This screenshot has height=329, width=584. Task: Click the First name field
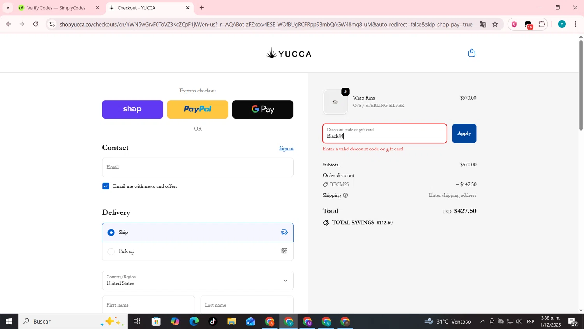point(148,305)
